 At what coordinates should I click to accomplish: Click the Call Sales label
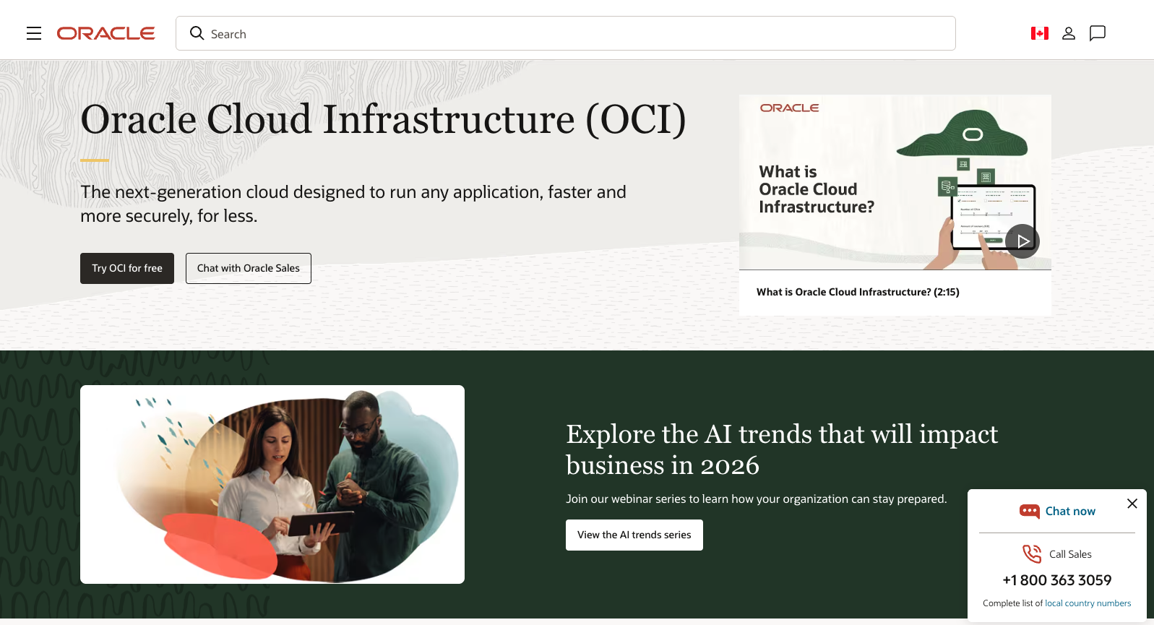pyautogui.click(x=1070, y=554)
